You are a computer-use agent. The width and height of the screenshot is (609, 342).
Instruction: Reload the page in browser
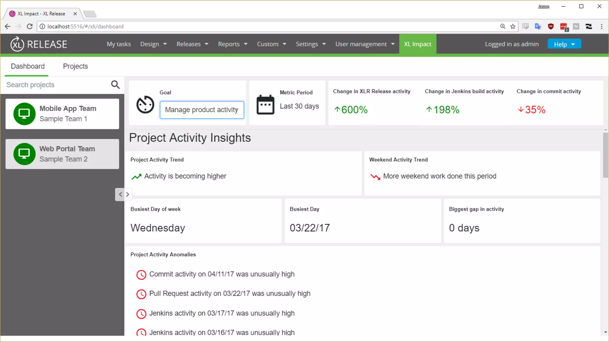coord(29,26)
